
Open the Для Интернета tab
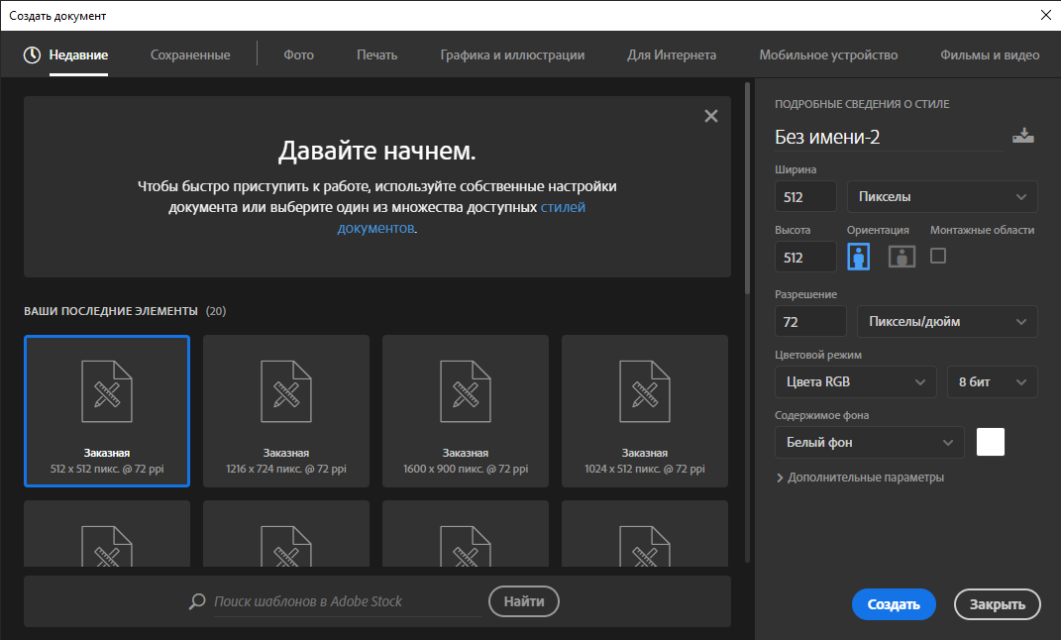(672, 54)
